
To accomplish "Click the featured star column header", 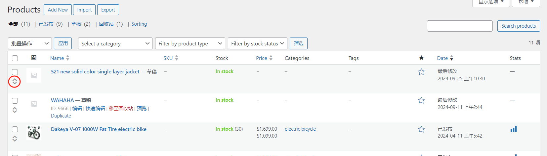I will click(x=421, y=58).
